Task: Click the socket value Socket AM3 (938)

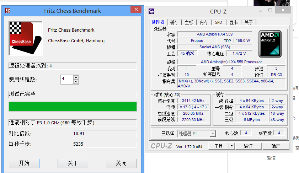Action: point(215,47)
